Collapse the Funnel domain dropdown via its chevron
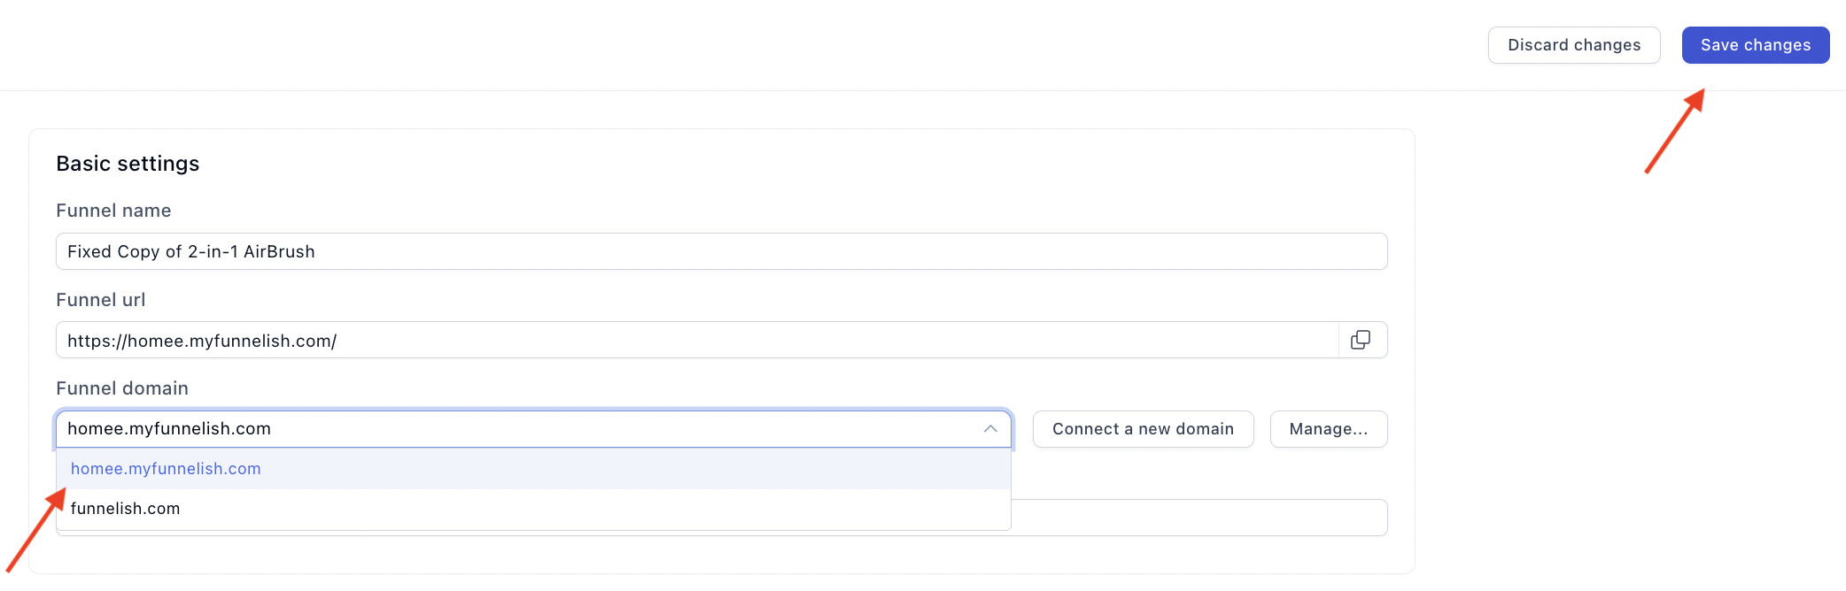Image resolution: width=1846 pixels, height=591 pixels. (990, 429)
